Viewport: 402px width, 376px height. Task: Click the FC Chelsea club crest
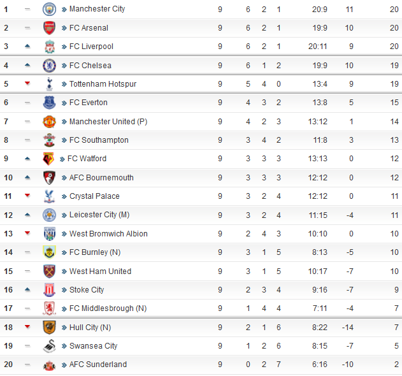[49, 66]
